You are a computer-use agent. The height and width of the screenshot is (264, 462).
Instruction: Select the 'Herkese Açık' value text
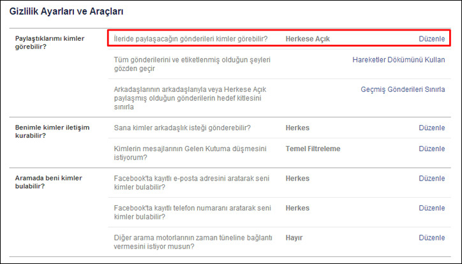(x=308, y=39)
